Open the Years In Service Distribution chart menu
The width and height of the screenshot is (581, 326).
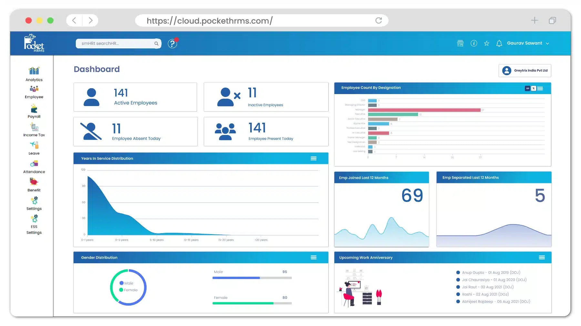coord(313,158)
